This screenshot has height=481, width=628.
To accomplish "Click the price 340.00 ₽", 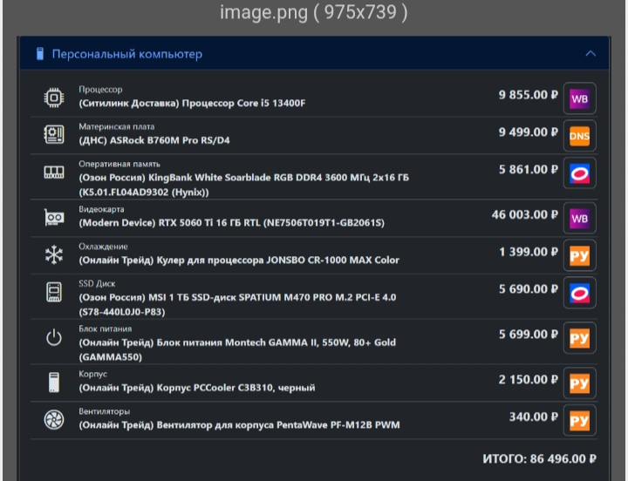I will (534, 417).
